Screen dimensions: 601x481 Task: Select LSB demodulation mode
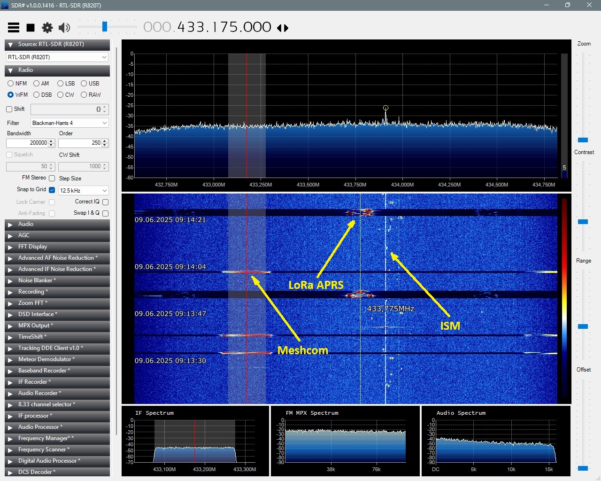[60, 84]
